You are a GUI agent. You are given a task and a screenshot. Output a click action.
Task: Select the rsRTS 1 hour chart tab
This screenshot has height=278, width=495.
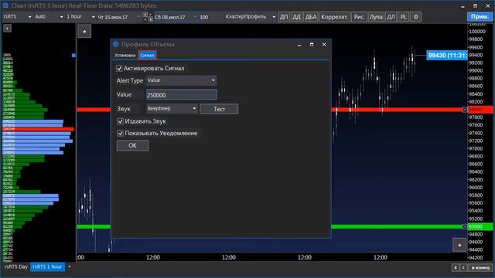47,266
